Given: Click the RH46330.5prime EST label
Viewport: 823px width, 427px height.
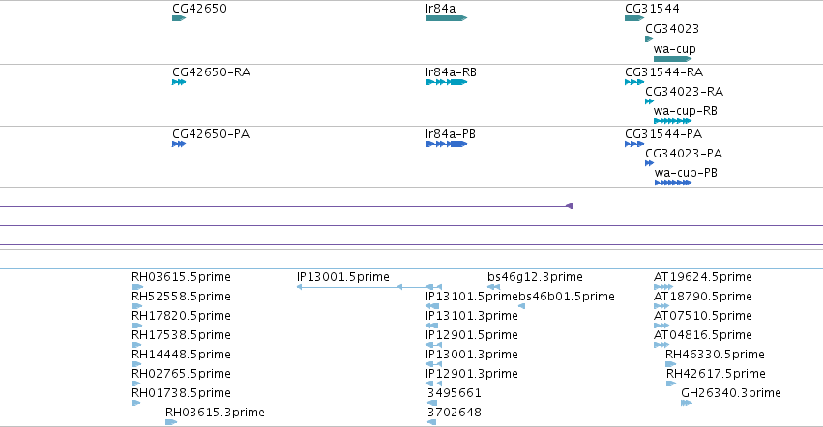Looking at the screenshot, I should point(715,355).
